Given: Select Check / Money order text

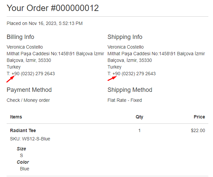Looking at the screenshot, I should (28, 100).
